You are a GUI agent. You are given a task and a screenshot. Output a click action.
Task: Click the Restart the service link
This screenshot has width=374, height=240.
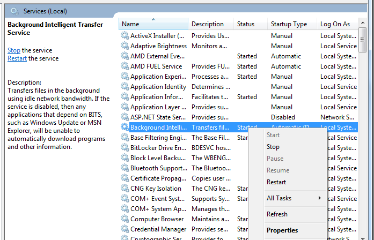17,58
